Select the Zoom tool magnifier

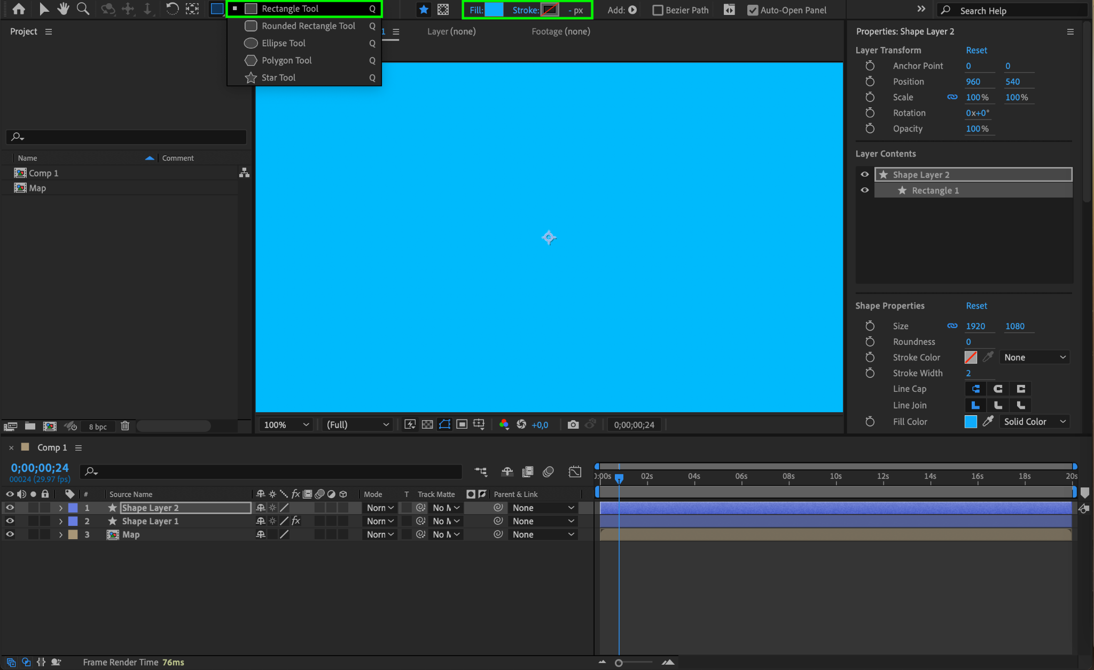pyautogui.click(x=83, y=9)
